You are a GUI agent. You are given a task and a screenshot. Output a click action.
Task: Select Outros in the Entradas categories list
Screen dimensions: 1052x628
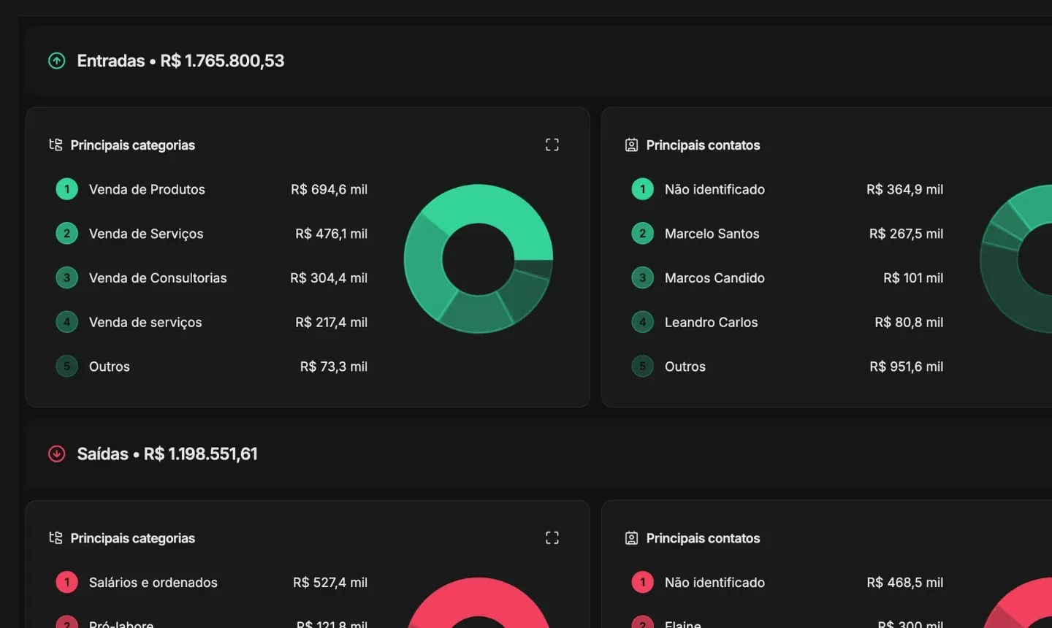(110, 367)
